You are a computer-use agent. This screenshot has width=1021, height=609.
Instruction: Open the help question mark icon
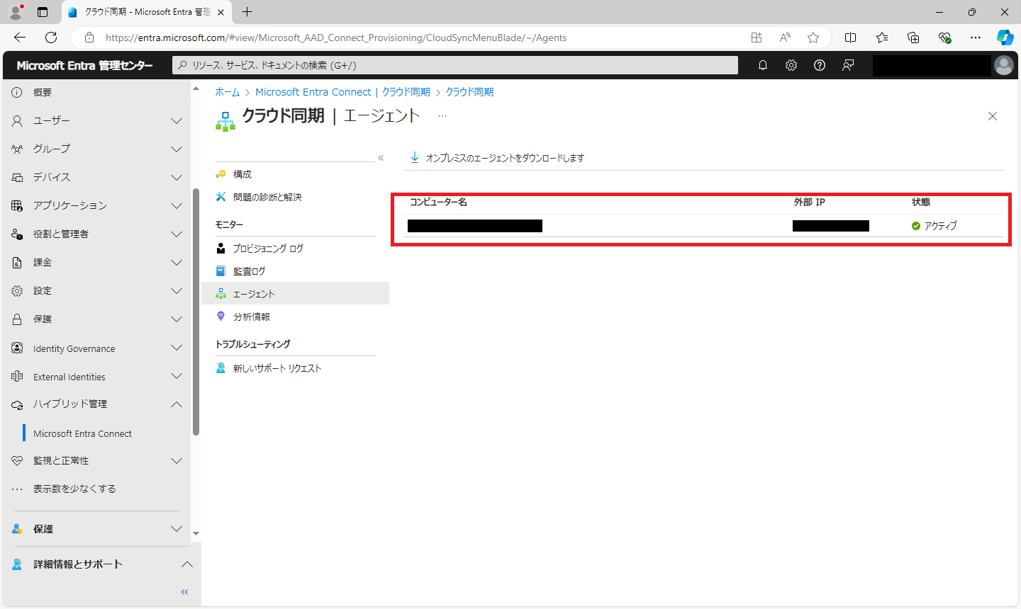point(820,65)
